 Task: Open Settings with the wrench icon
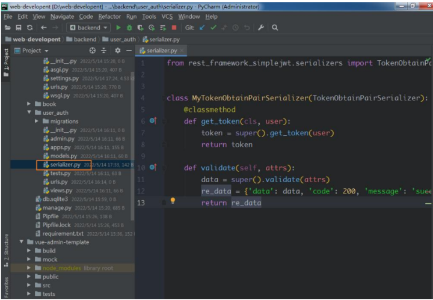point(261,28)
